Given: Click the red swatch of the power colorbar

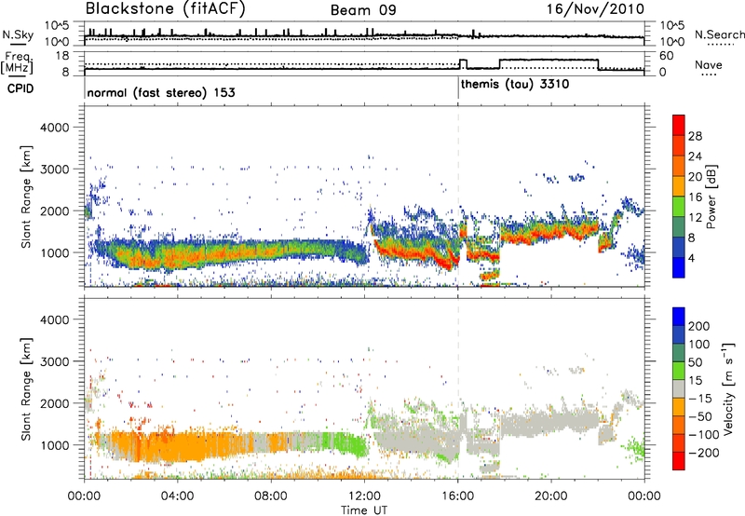Looking at the screenshot, I should (679, 126).
